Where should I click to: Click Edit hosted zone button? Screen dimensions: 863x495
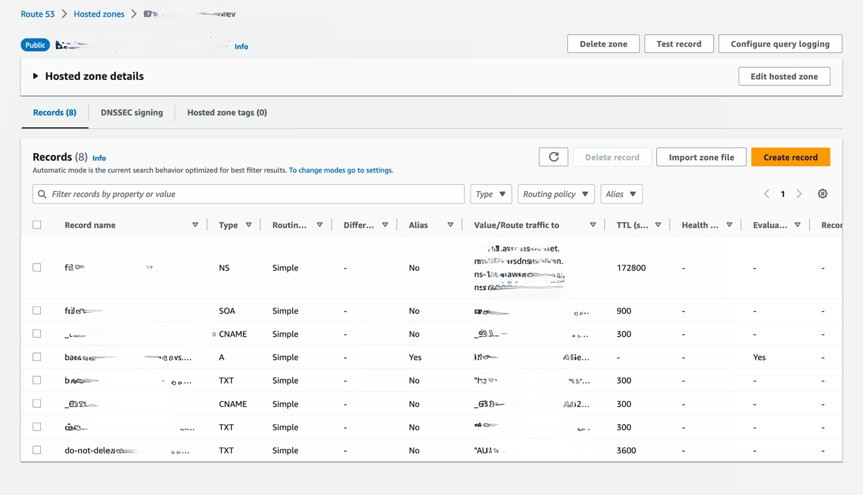(784, 76)
